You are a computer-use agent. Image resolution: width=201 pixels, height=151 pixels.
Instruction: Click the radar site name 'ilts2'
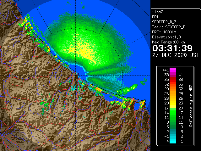coord(158,12)
